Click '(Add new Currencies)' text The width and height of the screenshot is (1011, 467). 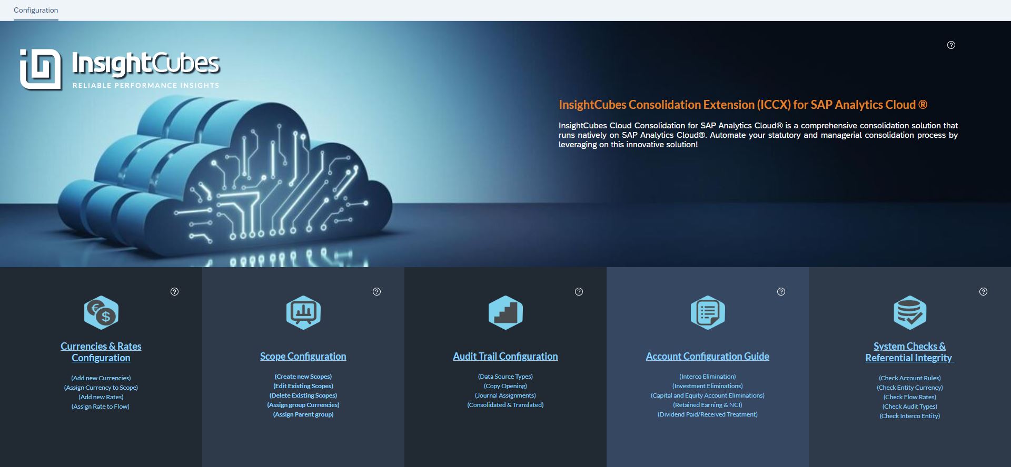[101, 378]
